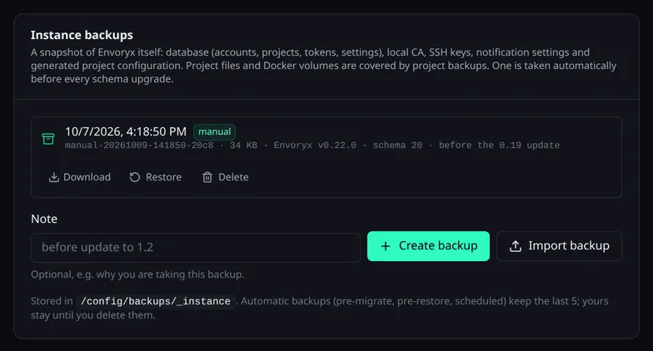653x351 pixels.
Task: Click the 'Envoryx v0.22.0' version text
Action: [315, 146]
